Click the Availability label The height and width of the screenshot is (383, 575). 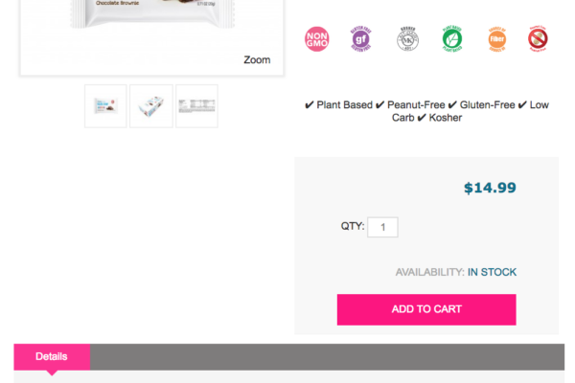pos(429,272)
